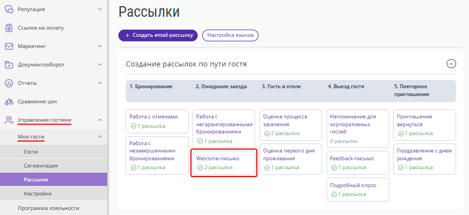This screenshot has width=469, height=215.
Task: Click check icon on Приглашение вернуться card
Action: (401, 133)
